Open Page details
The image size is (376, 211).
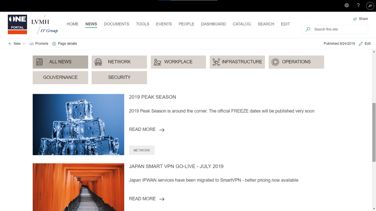tap(67, 44)
